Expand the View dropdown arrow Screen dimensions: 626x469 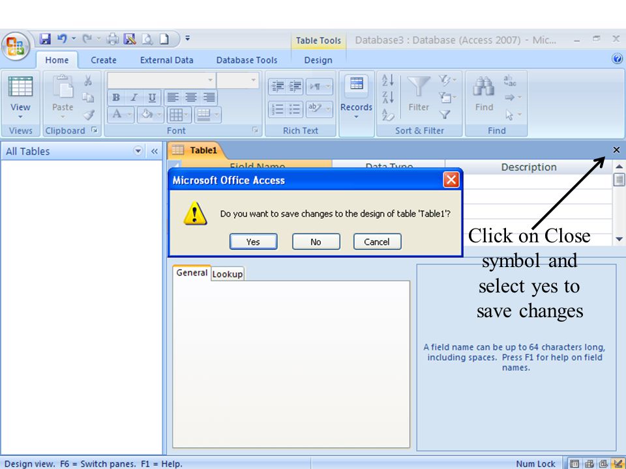tap(20, 117)
